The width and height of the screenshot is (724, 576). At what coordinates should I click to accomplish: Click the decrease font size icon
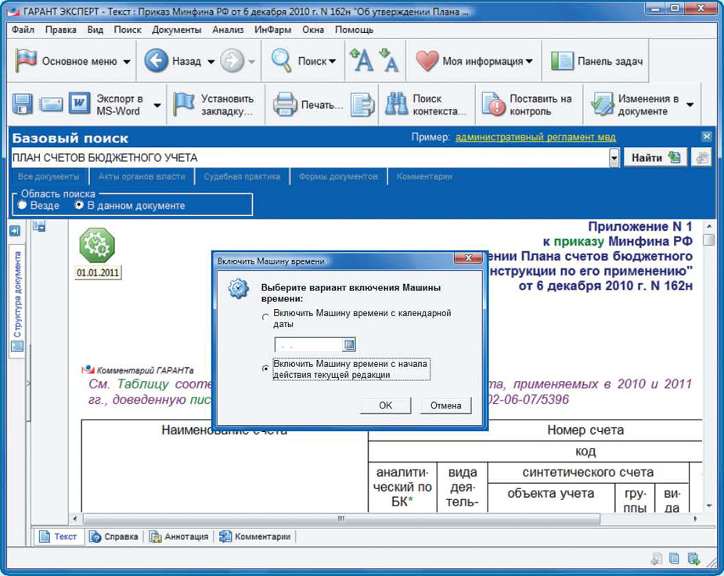coord(388,60)
